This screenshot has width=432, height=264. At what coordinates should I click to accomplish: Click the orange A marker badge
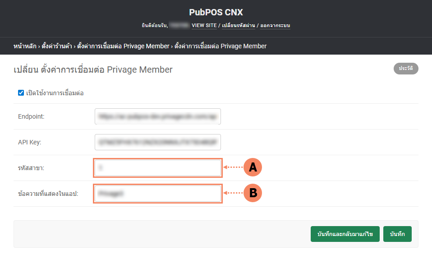point(253,167)
